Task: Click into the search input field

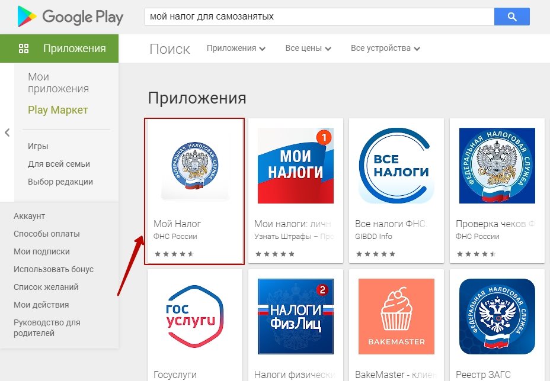Action: (x=319, y=17)
